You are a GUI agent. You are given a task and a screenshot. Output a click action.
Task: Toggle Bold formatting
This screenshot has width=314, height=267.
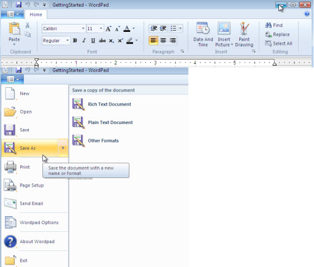click(x=75, y=41)
